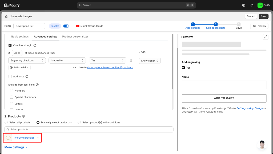Open the Product personalizer tab
Viewport: 273px width, 154px height.
coord(75,36)
